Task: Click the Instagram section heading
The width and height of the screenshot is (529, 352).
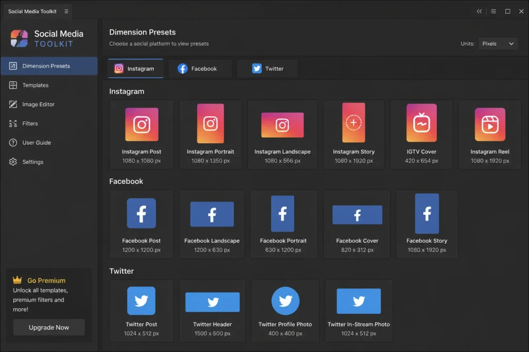Action: [127, 92]
